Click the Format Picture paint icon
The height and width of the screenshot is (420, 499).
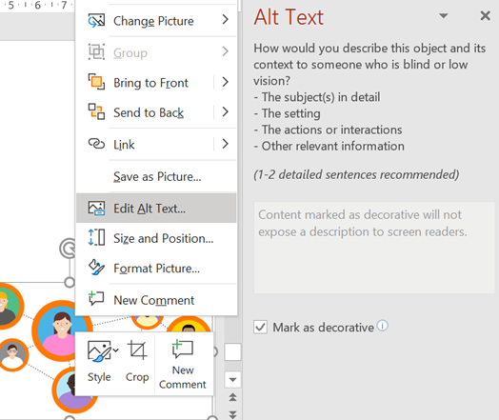coord(96,268)
